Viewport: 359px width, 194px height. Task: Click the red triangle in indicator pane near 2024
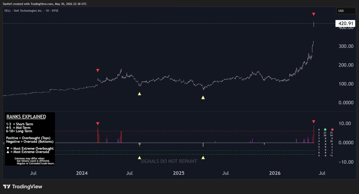[x=98, y=124]
